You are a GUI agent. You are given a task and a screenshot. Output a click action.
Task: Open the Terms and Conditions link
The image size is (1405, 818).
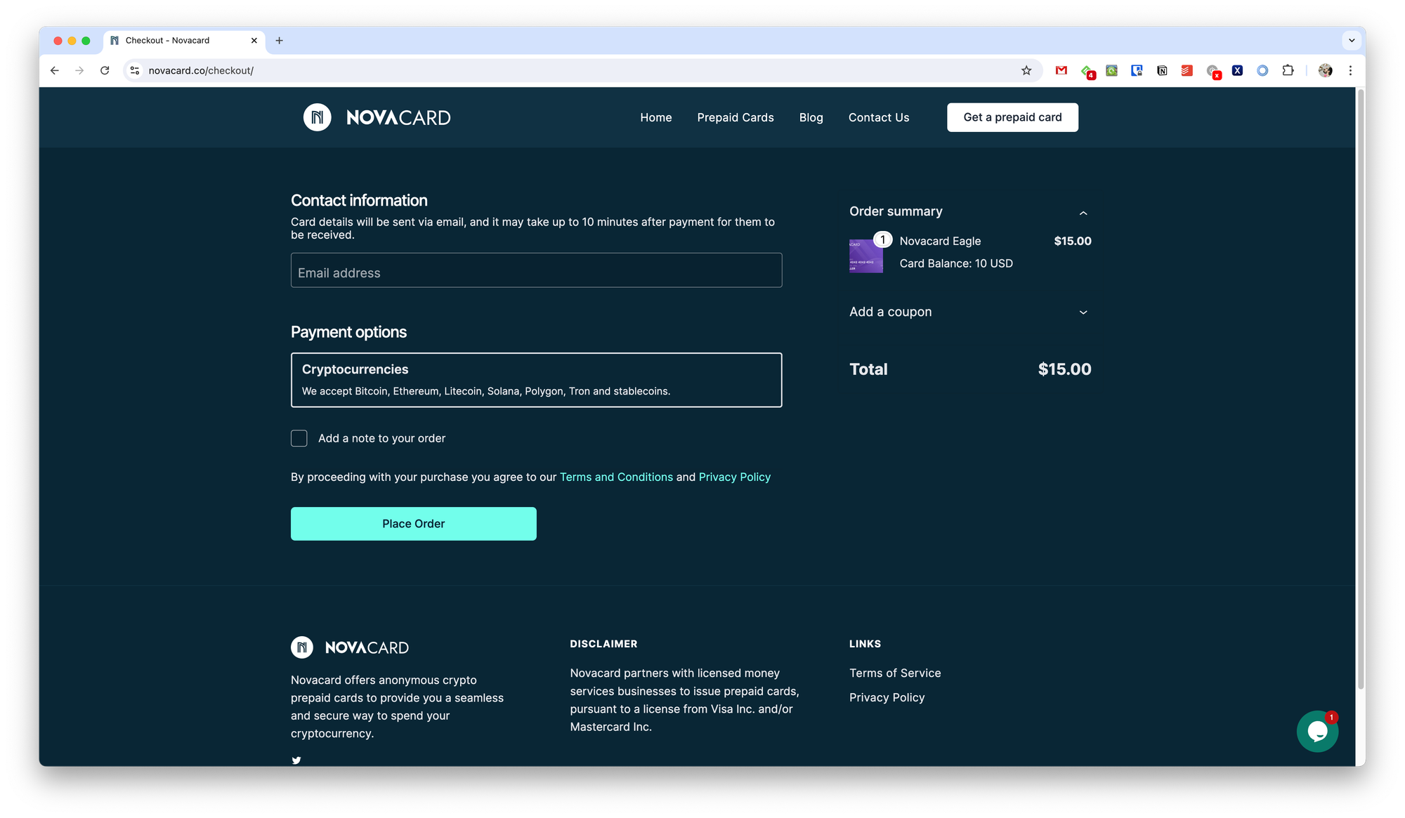[x=616, y=477]
